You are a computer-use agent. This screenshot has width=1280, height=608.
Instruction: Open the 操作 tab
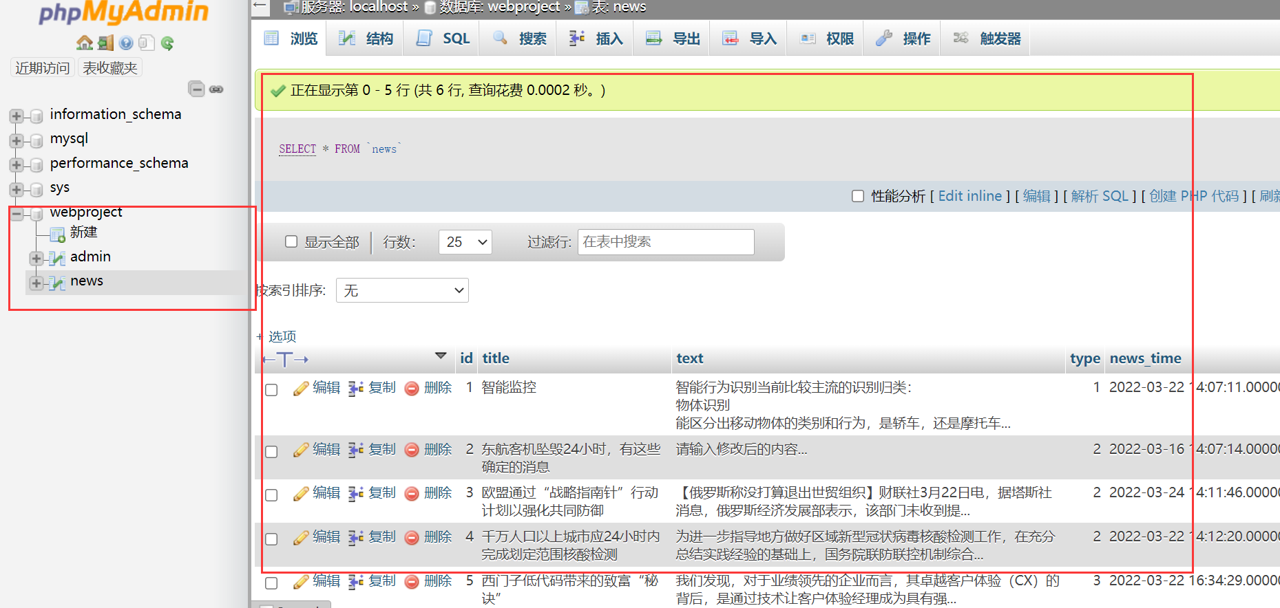click(x=903, y=39)
